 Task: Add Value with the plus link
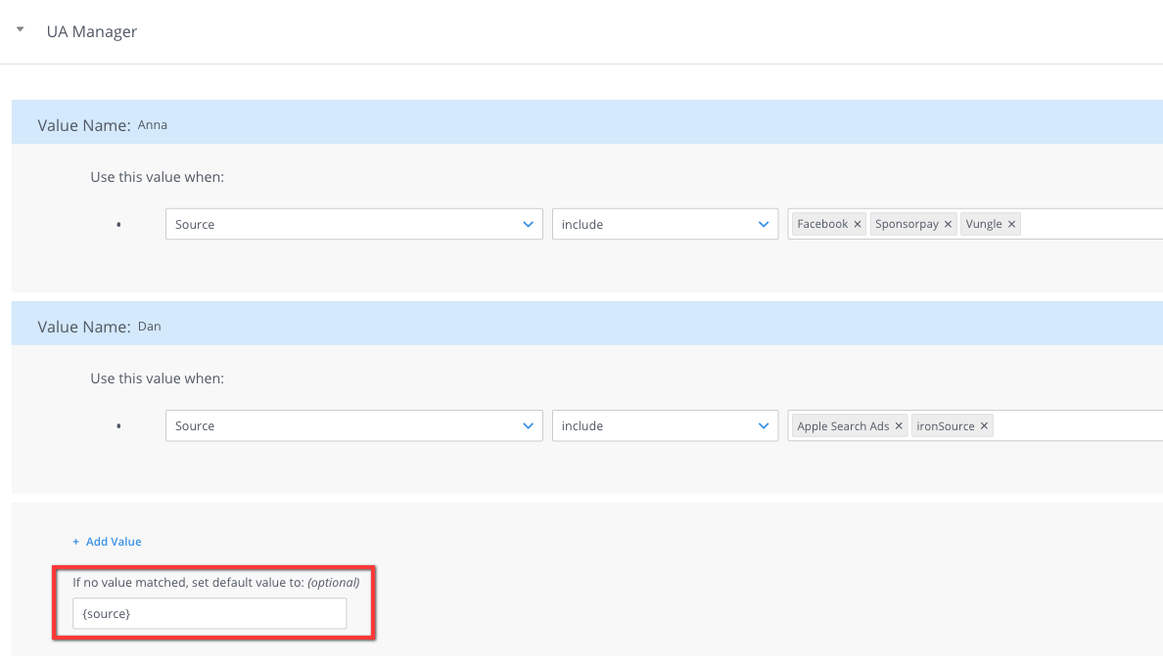coord(107,541)
